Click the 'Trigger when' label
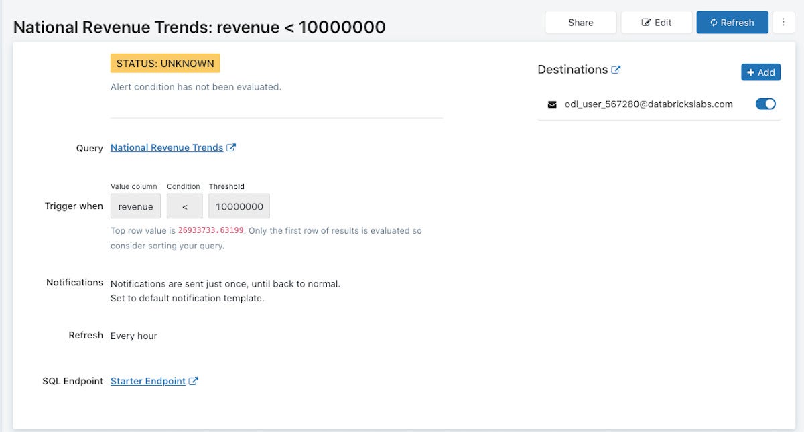The width and height of the screenshot is (804, 432). pyautogui.click(x=74, y=206)
